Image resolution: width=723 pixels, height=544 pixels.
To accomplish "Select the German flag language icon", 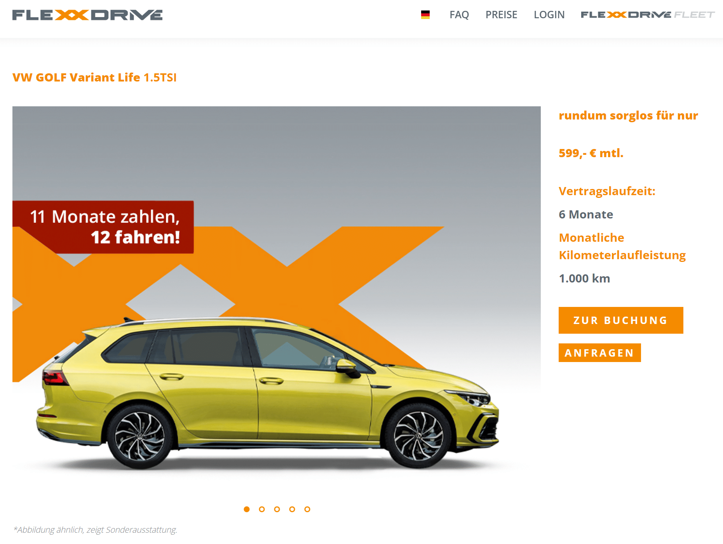I will click(425, 15).
